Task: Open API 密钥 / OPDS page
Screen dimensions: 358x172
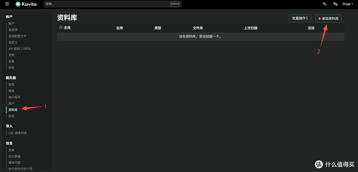Action: 20,49
